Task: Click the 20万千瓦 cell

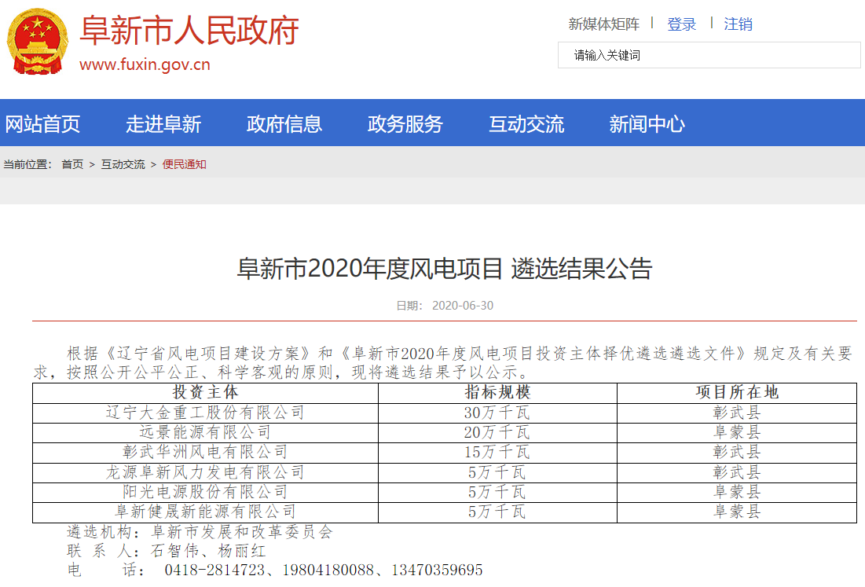Action: (x=497, y=432)
